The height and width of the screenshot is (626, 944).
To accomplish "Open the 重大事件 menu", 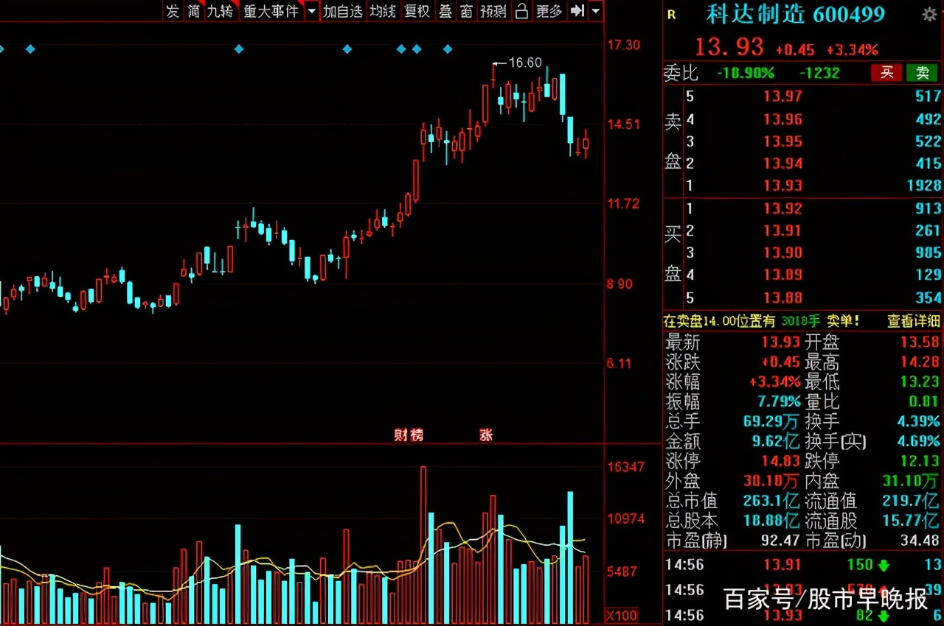I will pos(271,11).
